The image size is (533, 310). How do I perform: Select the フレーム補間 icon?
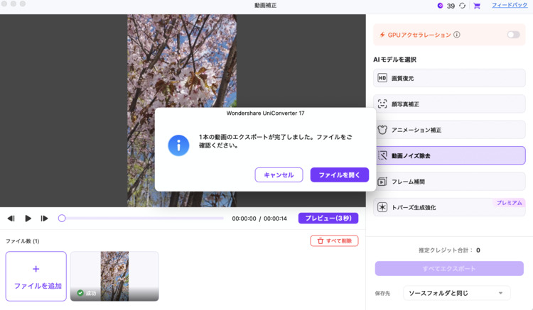382,182
